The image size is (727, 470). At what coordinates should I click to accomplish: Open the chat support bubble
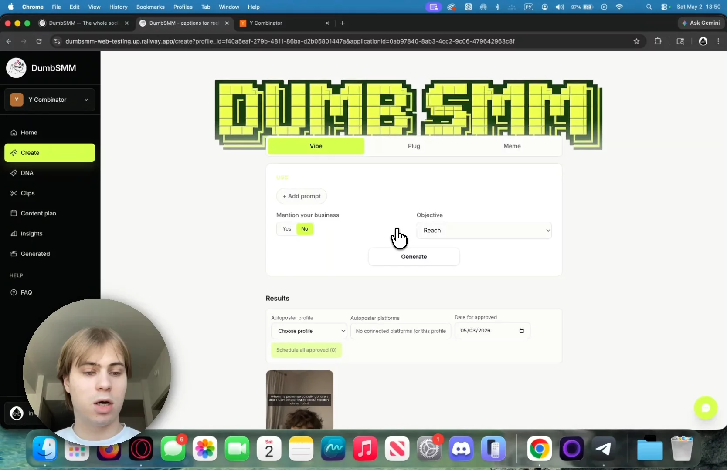point(706,408)
